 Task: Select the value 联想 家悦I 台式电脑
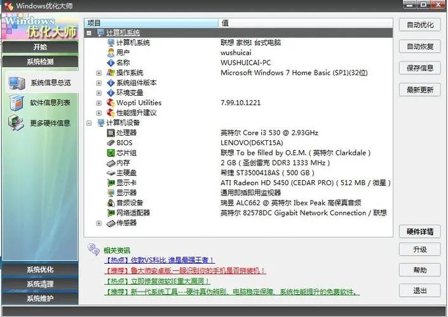[x=251, y=42]
